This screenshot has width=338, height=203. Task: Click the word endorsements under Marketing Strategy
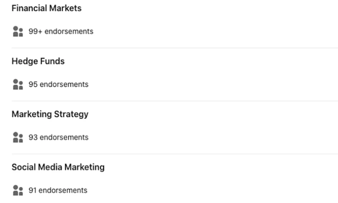point(64,137)
